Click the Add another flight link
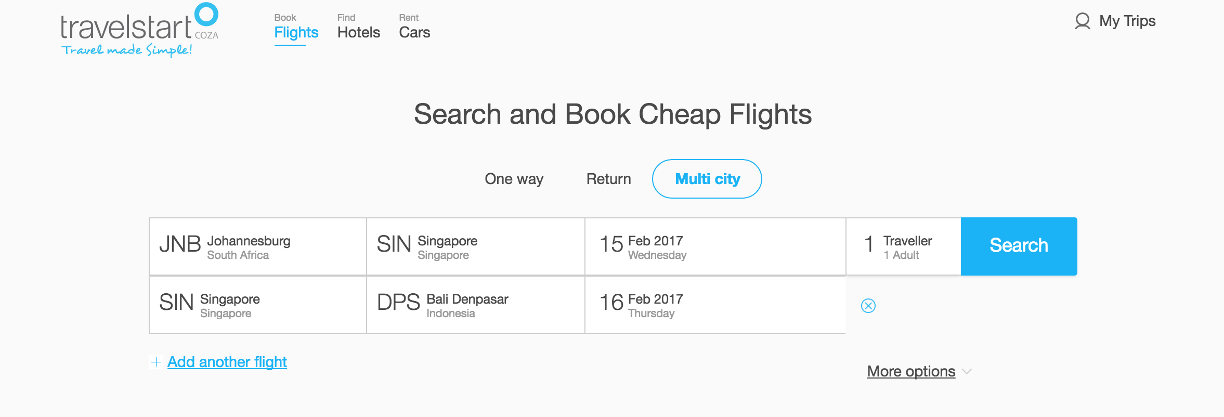1224x417 pixels. point(227,361)
